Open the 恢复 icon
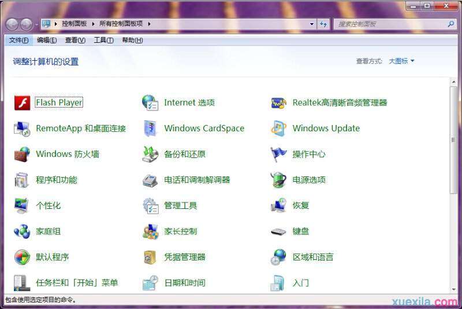The width and height of the screenshot is (462, 309). [x=278, y=205]
